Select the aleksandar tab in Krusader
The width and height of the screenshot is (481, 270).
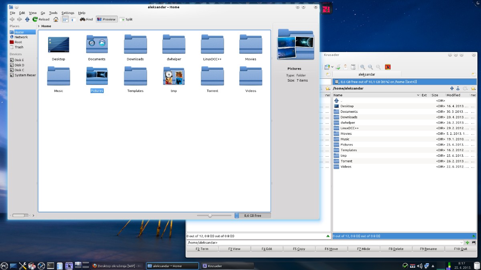coord(366,74)
